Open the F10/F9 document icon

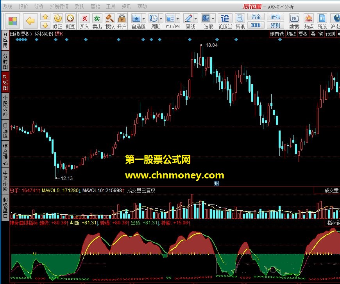point(170,18)
